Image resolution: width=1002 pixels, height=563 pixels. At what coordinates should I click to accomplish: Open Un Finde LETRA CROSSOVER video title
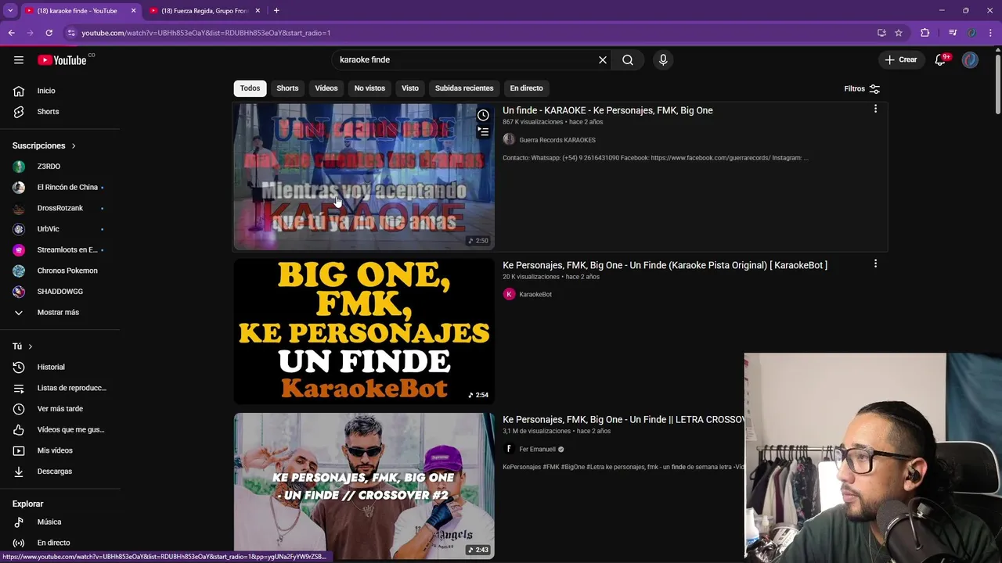pyautogui.click(x=623, y=420)
